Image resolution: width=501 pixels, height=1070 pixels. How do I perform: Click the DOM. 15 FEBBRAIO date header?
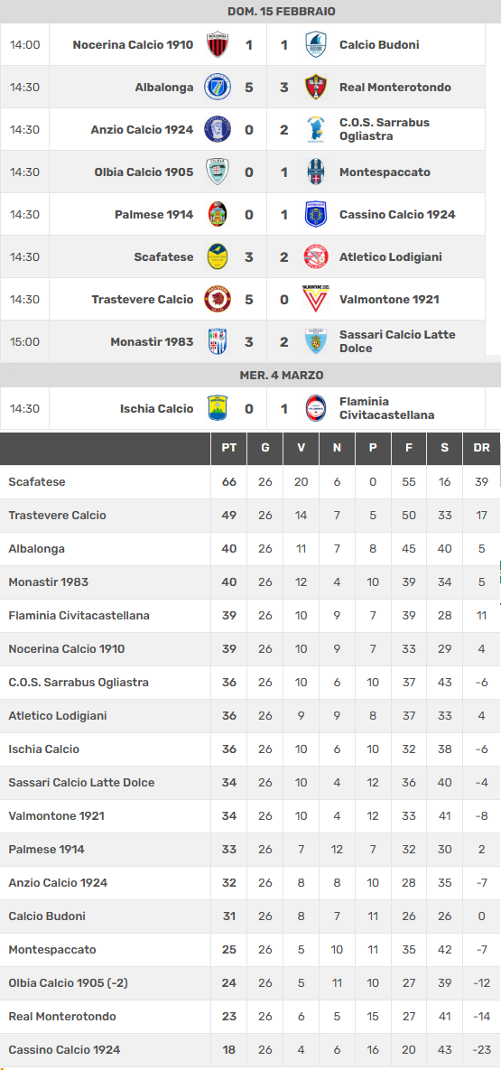(x=282, y=12)
